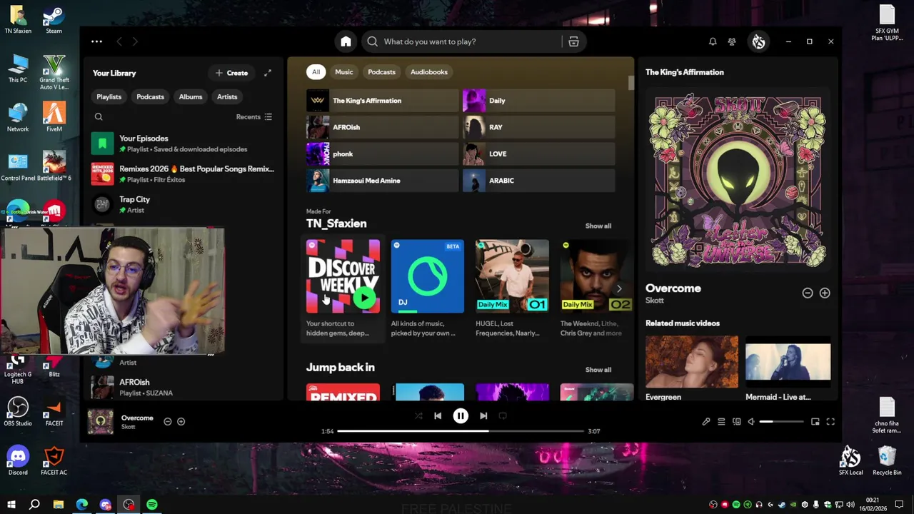Screen dimensions: 914x514
Task: Adjust the volume slider
Action: 783,422
